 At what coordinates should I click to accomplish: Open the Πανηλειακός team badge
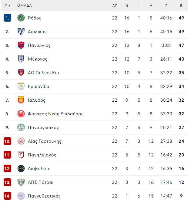pos(21,155)
